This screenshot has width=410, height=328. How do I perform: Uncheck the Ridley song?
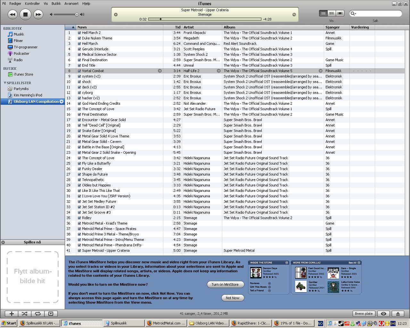pos(79,218)
